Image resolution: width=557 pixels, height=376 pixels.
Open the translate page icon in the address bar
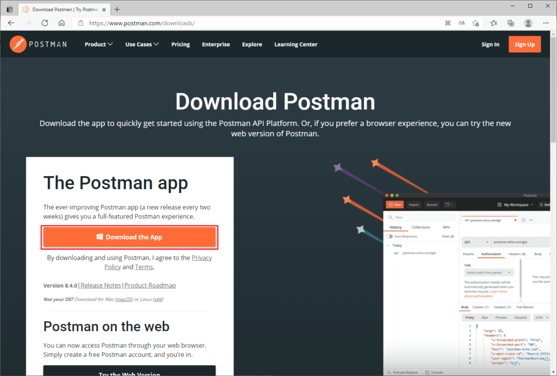pyautogui.click(x=462, y=23)
